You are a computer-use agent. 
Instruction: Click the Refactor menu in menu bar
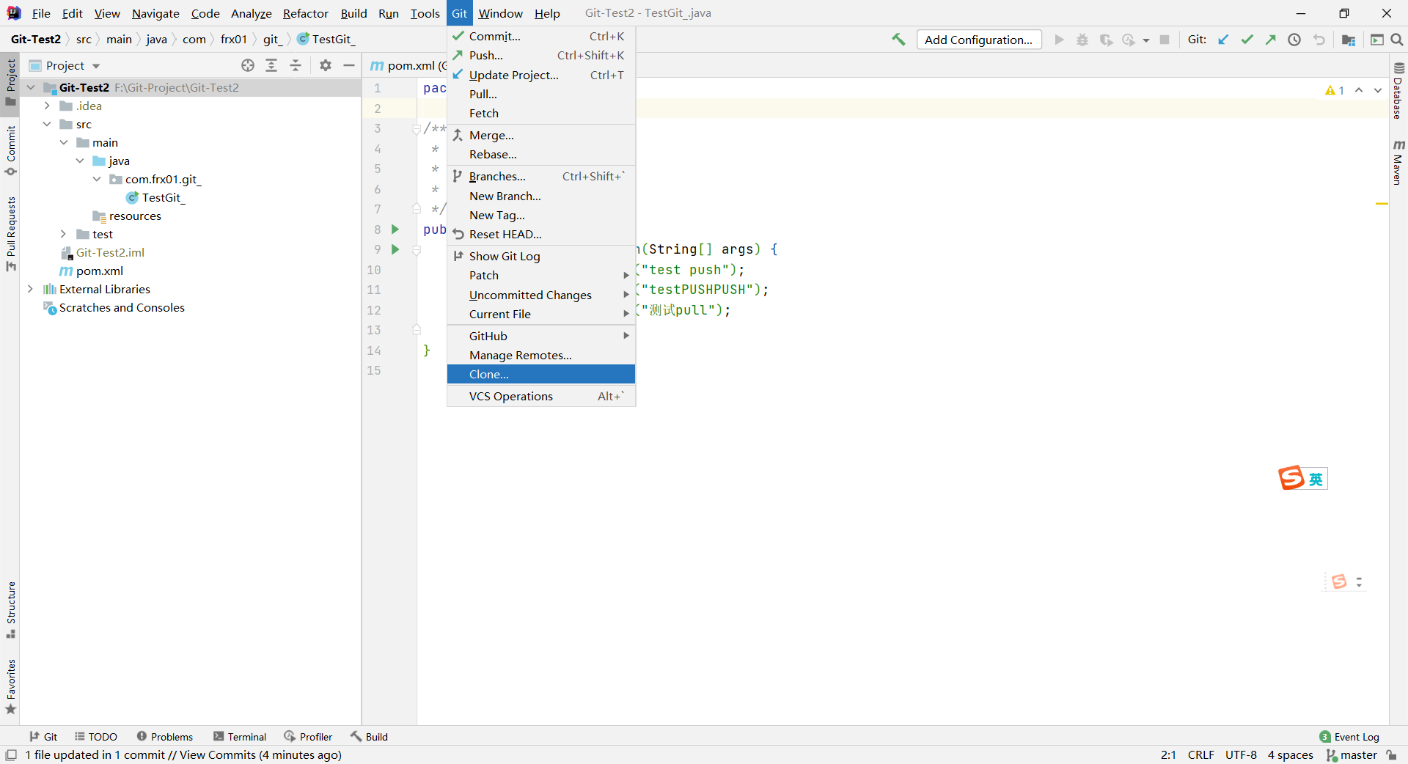(x=306, y=13)
